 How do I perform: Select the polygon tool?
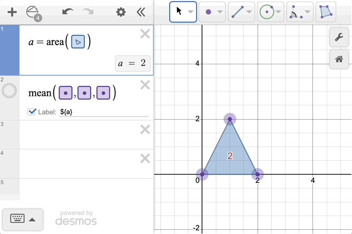326,12
